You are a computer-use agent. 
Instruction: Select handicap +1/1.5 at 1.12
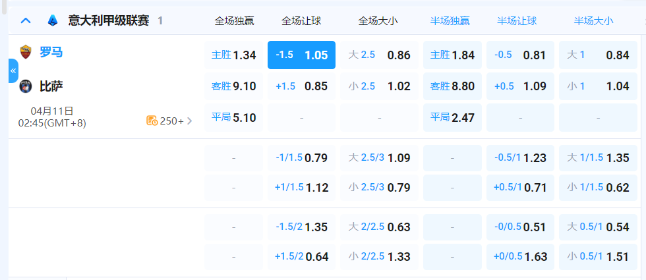click(302, 188)
